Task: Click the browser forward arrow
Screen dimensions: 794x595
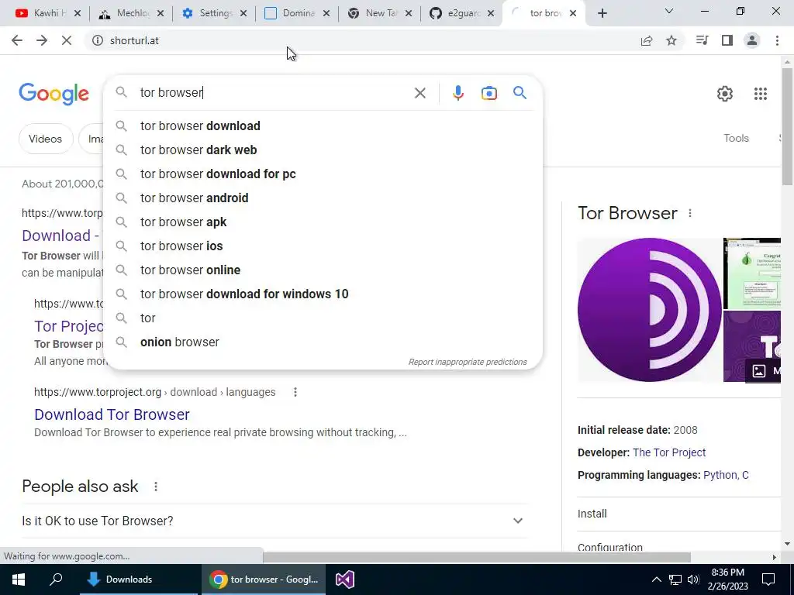Action: coord(42,40)
